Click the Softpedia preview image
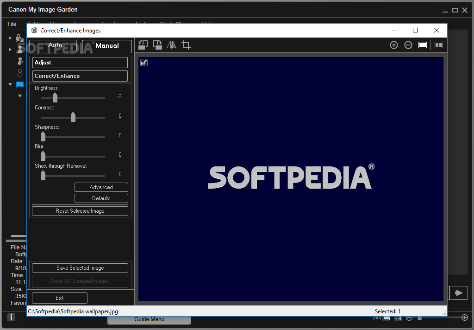 [x=291, y=179]
